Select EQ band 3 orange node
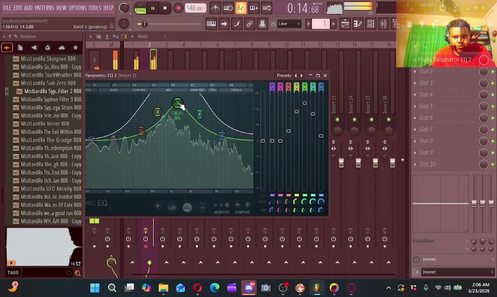The width and height of the screenshot is (497, 297). pos(141,131)
